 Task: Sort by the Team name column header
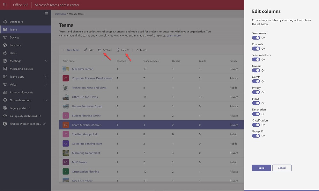point(69,61)
